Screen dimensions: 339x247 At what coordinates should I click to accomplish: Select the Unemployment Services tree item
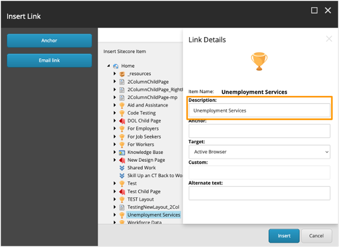[154, 215]
